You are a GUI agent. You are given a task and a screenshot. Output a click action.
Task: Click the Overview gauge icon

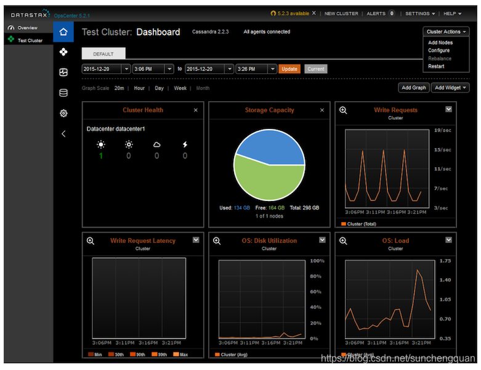(x=11, y=28)
